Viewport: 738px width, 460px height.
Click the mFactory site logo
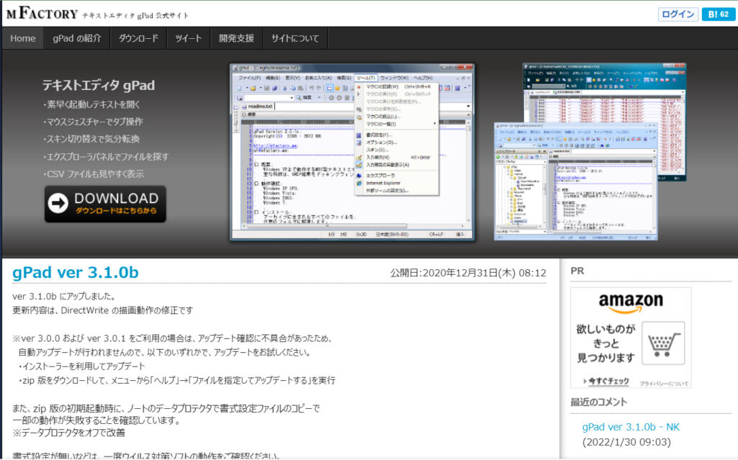(x=42, y=14)
